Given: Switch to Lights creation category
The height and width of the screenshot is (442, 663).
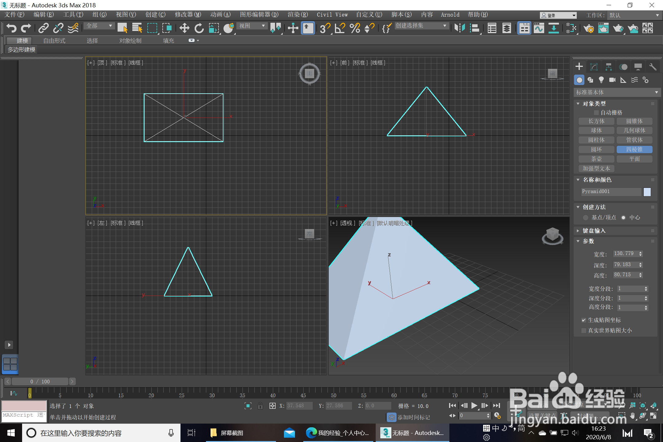Looking at the screenshot, I should pos(601,80).
